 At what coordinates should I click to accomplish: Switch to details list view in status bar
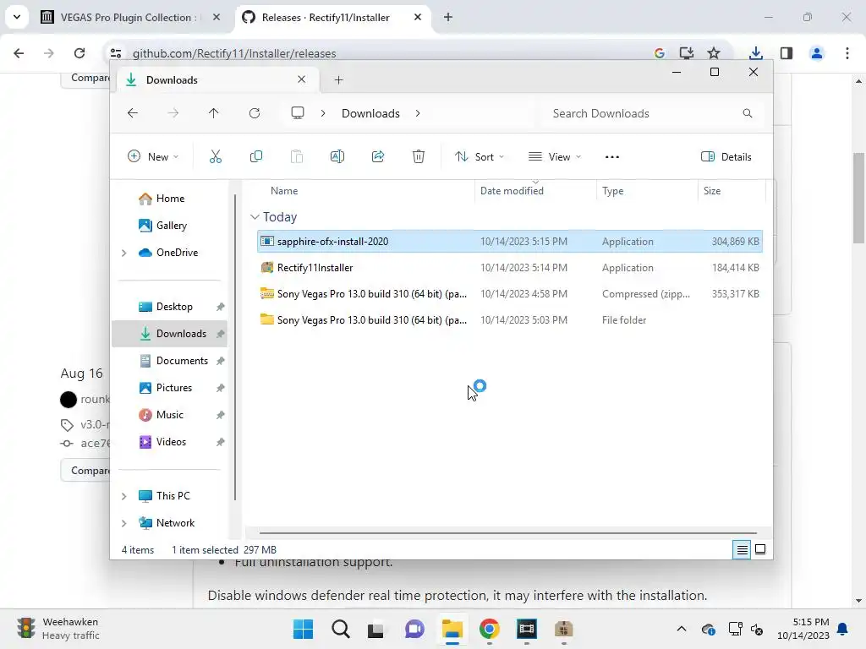tap(742, 549)
